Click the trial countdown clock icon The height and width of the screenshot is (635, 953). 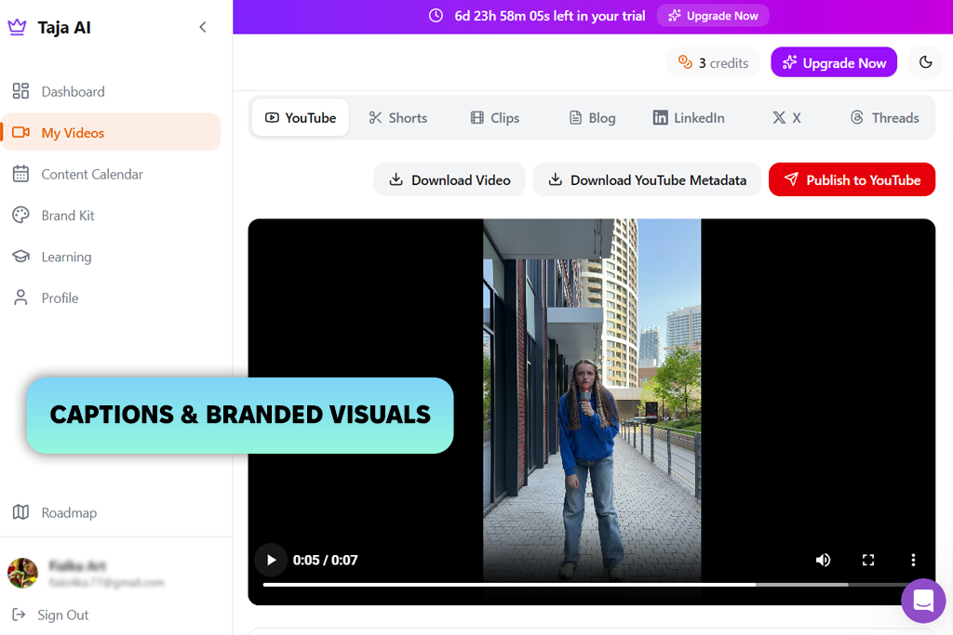coord(436,16)
